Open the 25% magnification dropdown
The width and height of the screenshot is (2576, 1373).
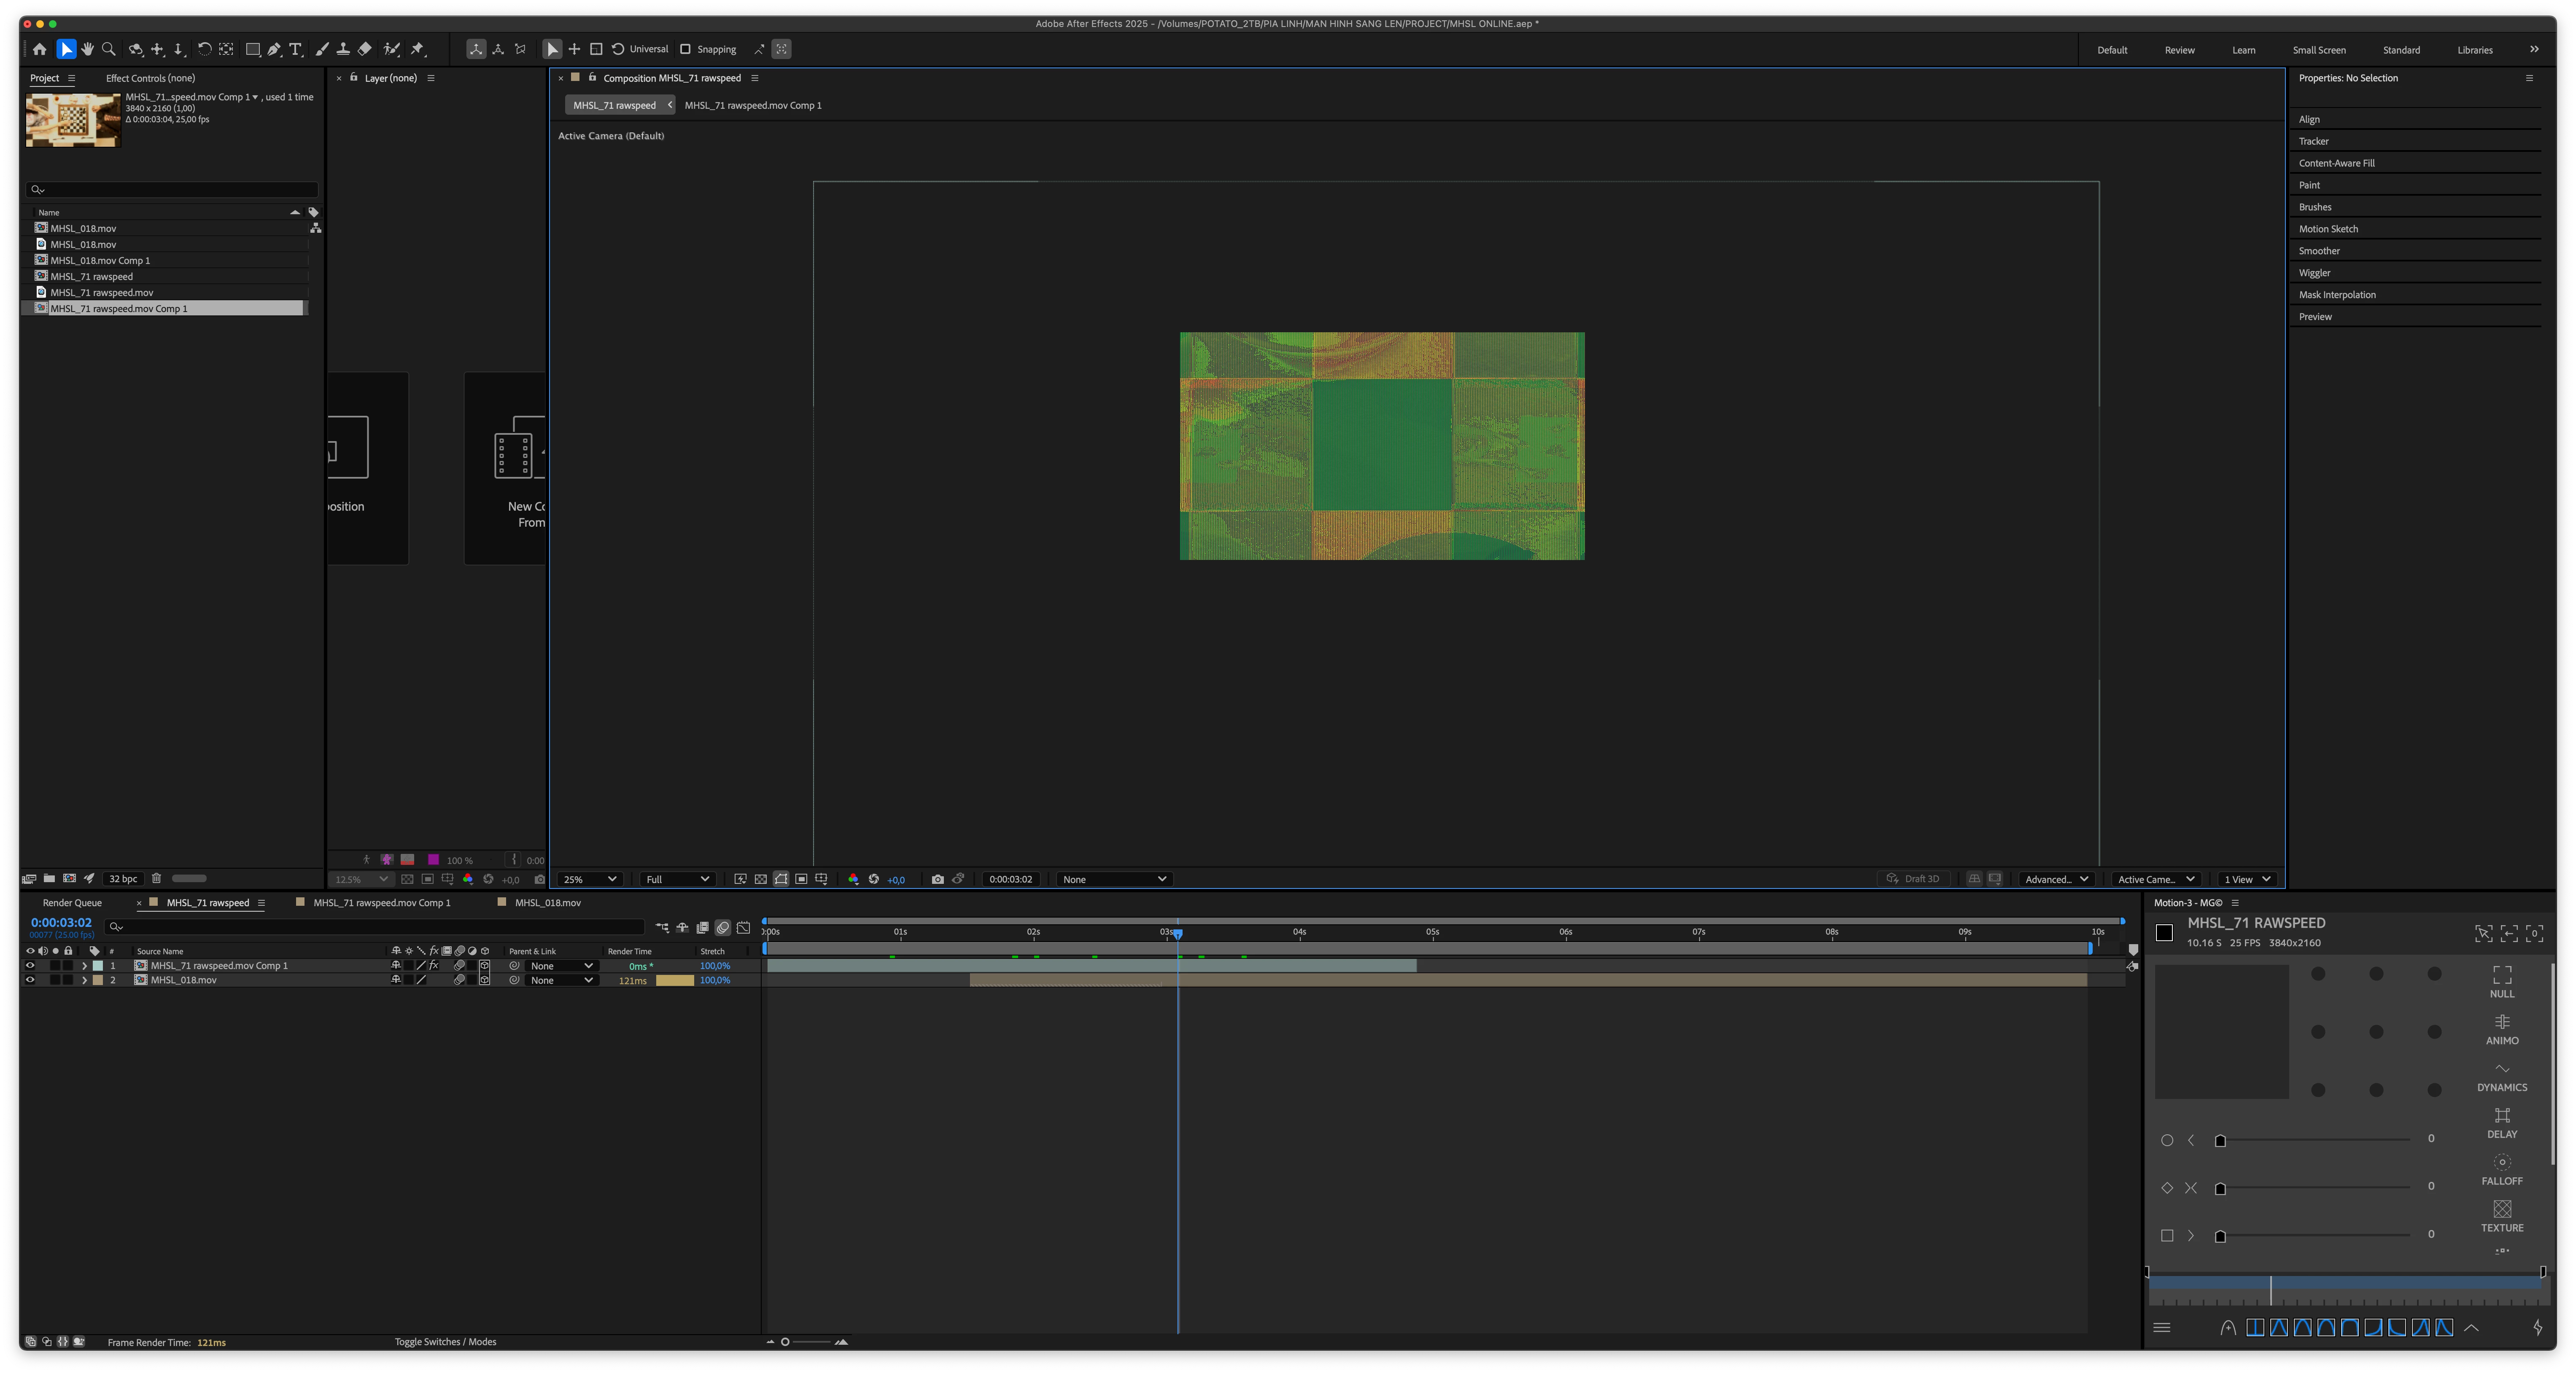point(589,879)
